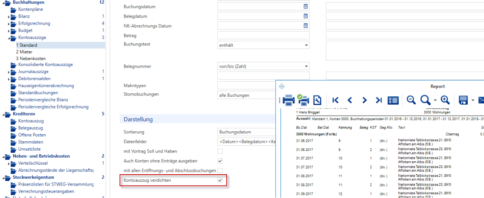The image size is (484, 198).
Task: Open calendar picker for Buchungsdatum
Action: [305, 6]
